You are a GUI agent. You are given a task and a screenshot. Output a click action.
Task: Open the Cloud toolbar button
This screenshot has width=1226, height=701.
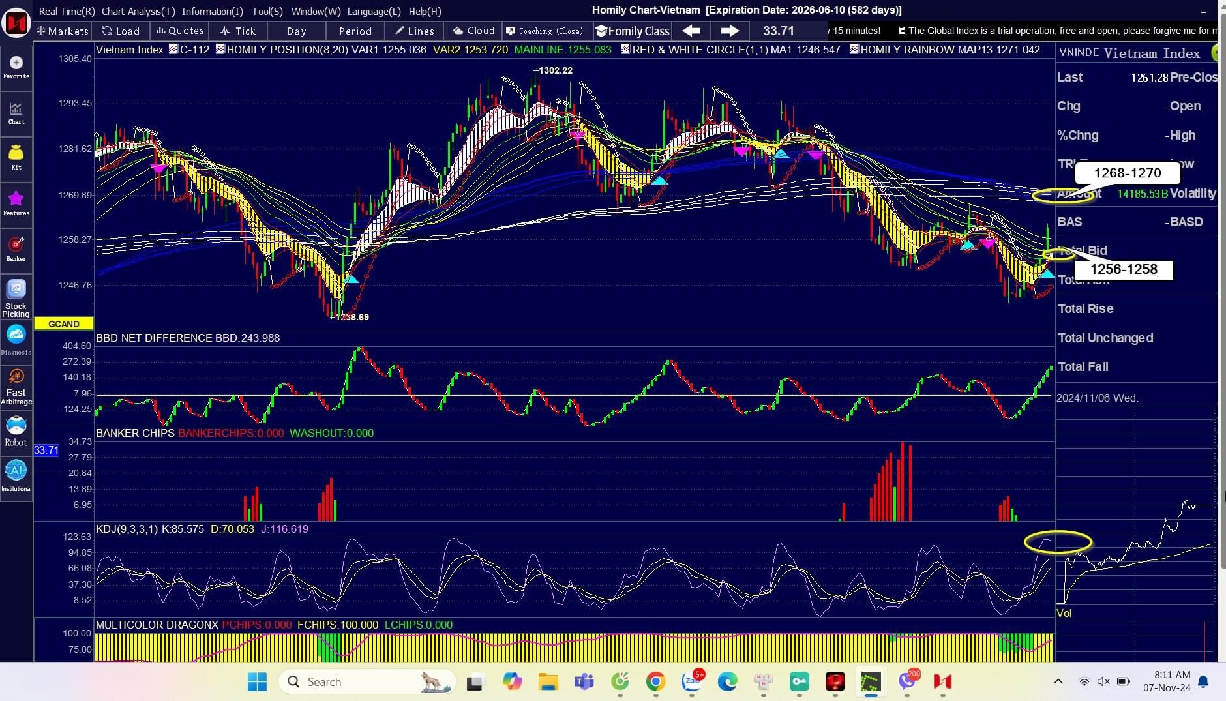[474, 31]
